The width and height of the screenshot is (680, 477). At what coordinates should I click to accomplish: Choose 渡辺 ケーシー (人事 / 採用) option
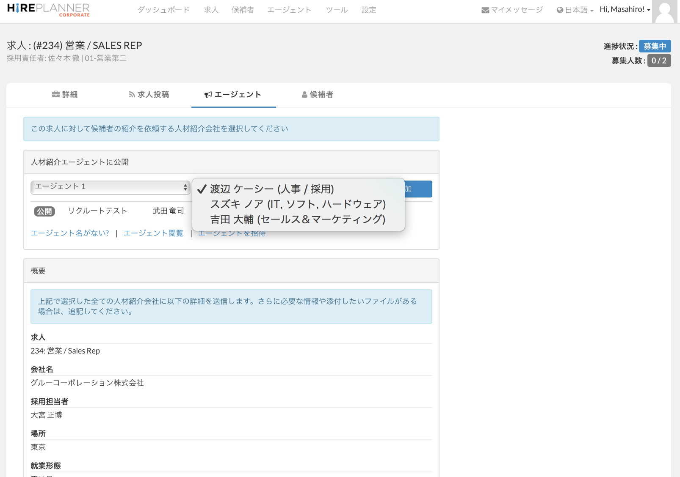272,189
